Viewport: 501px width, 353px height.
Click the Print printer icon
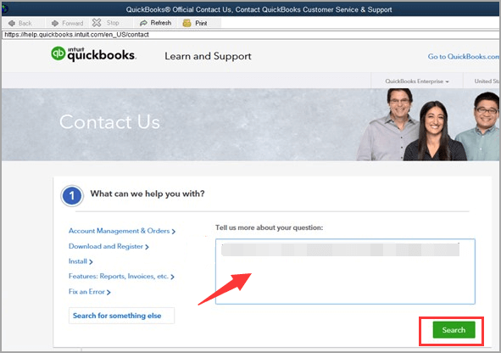click(x=186, y=23)
